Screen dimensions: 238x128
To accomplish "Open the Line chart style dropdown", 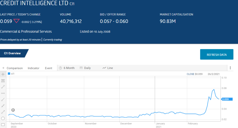I will click(x=110, y=68).
